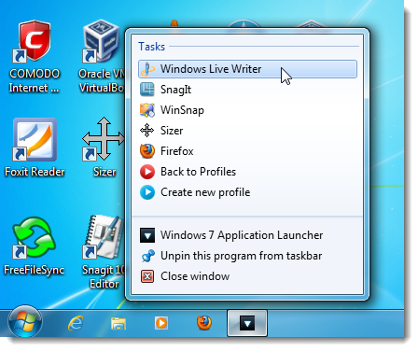Select the FreeFileSync desktop shortcut
This screenshot has width=418, height=351.
[x=34, y=246]
